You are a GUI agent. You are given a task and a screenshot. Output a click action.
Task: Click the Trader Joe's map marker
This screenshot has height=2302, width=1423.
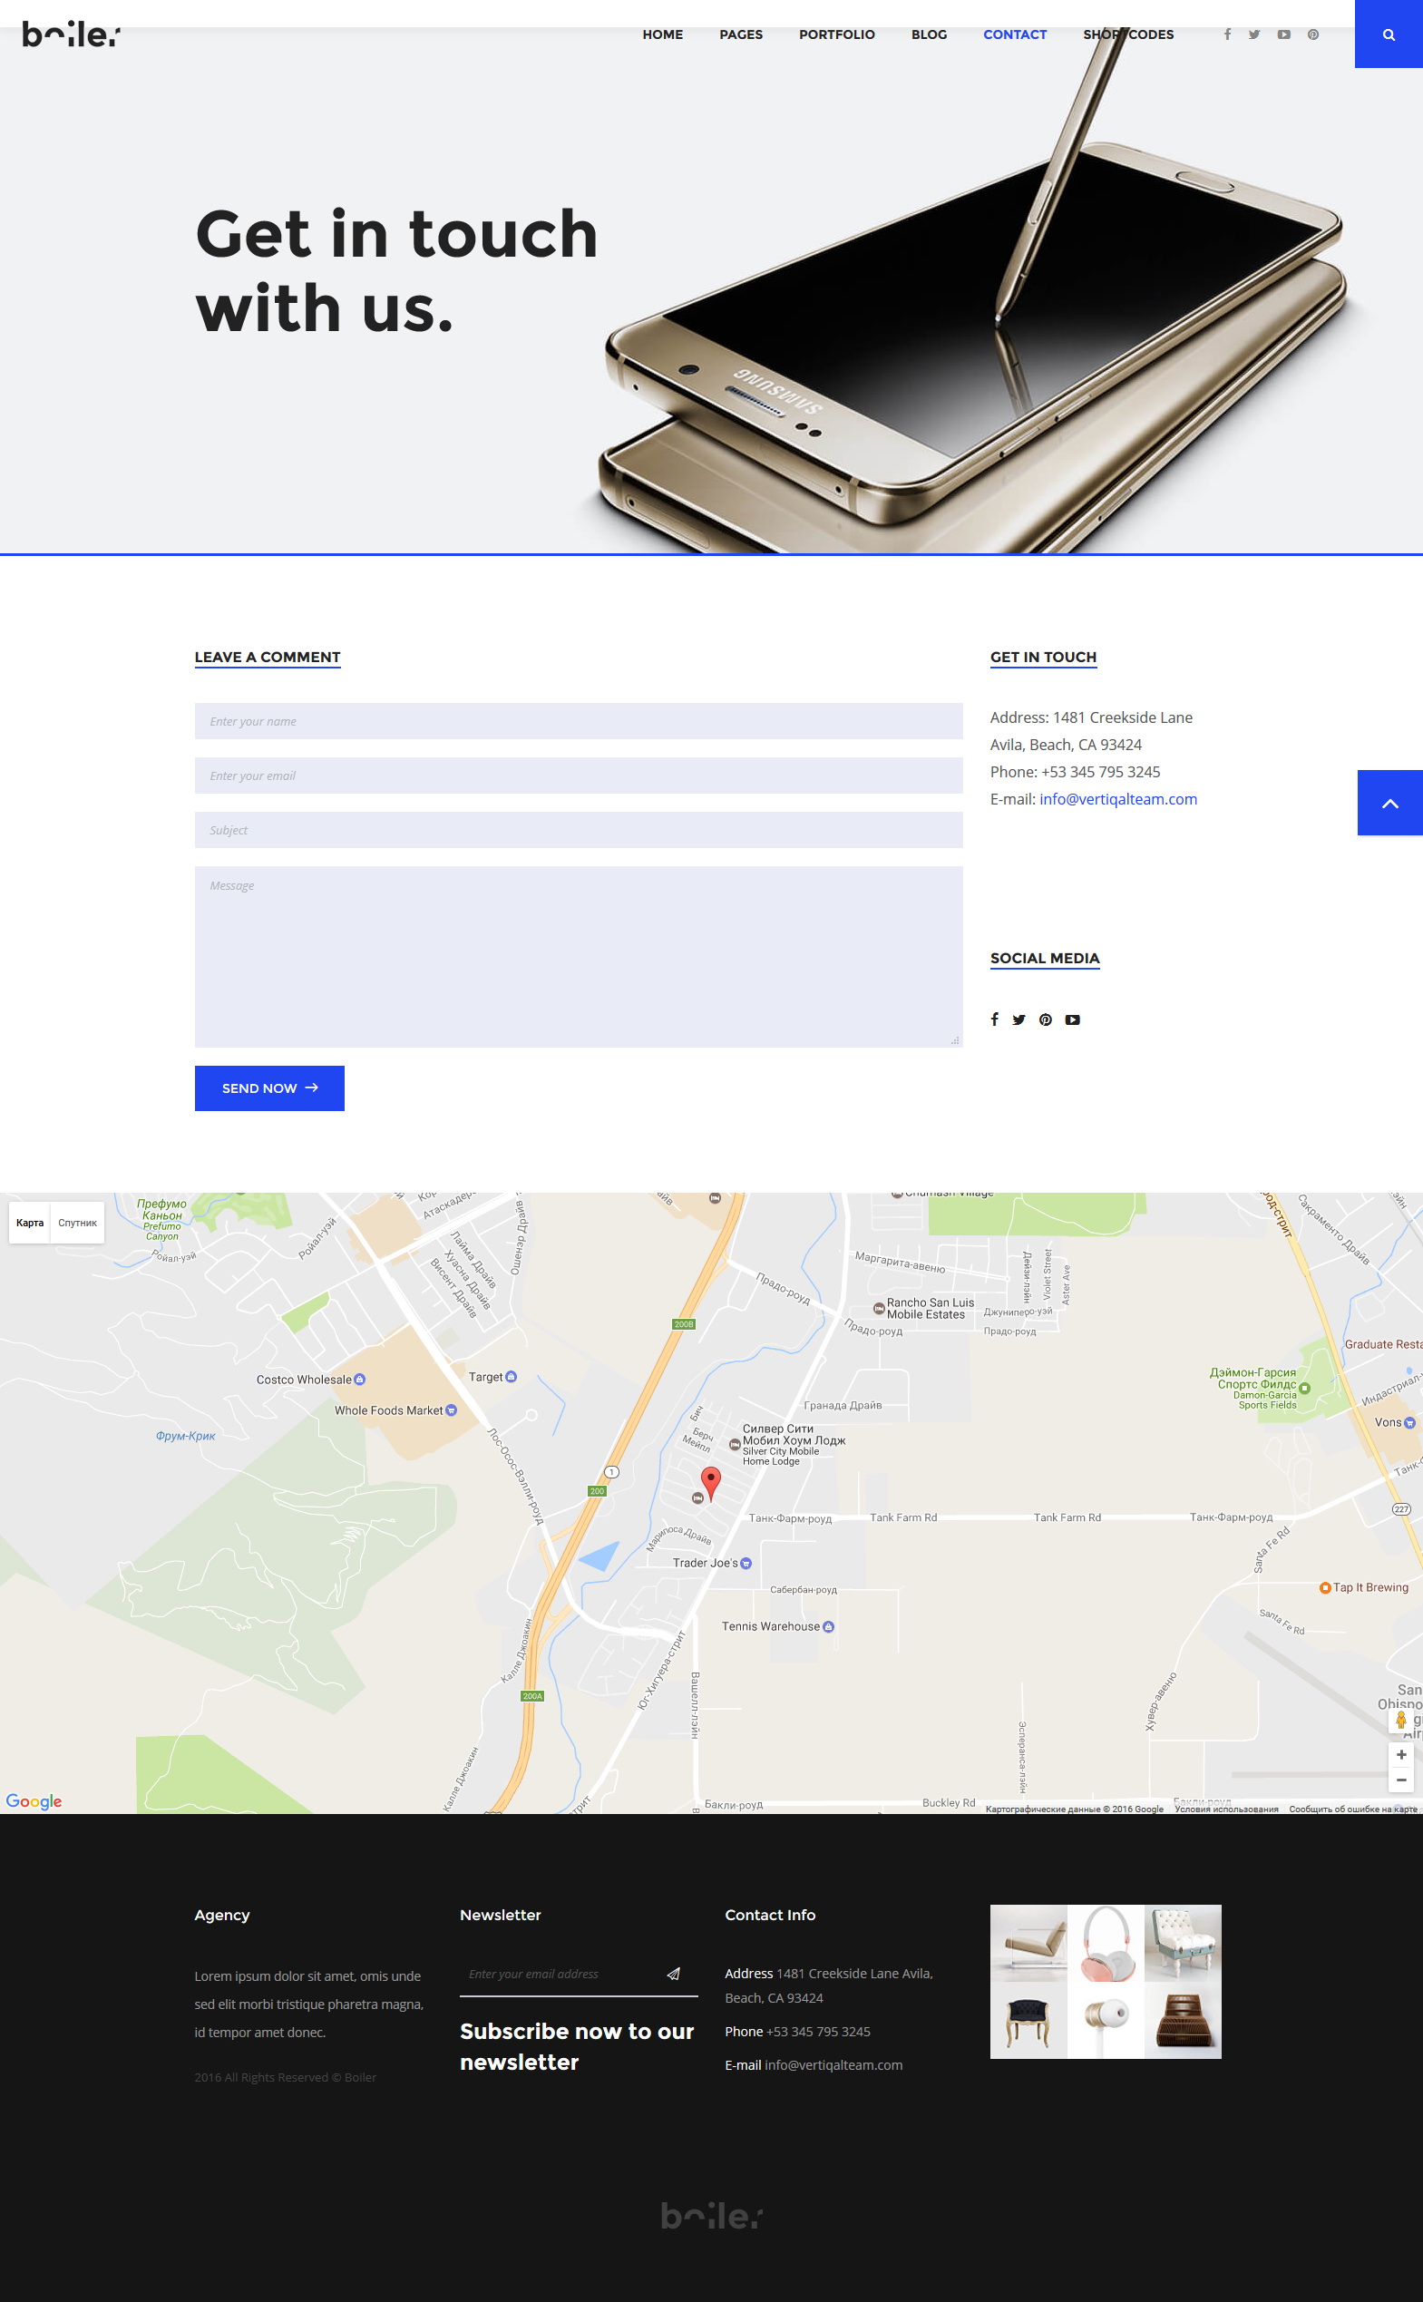(x=746, y=1563)
